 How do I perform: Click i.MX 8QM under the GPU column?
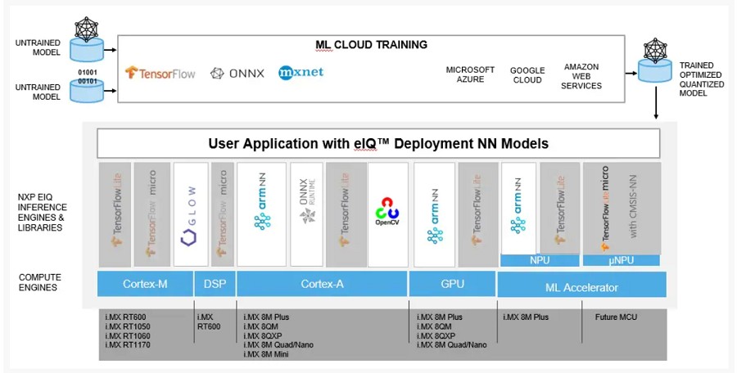[x=434, y=326]
